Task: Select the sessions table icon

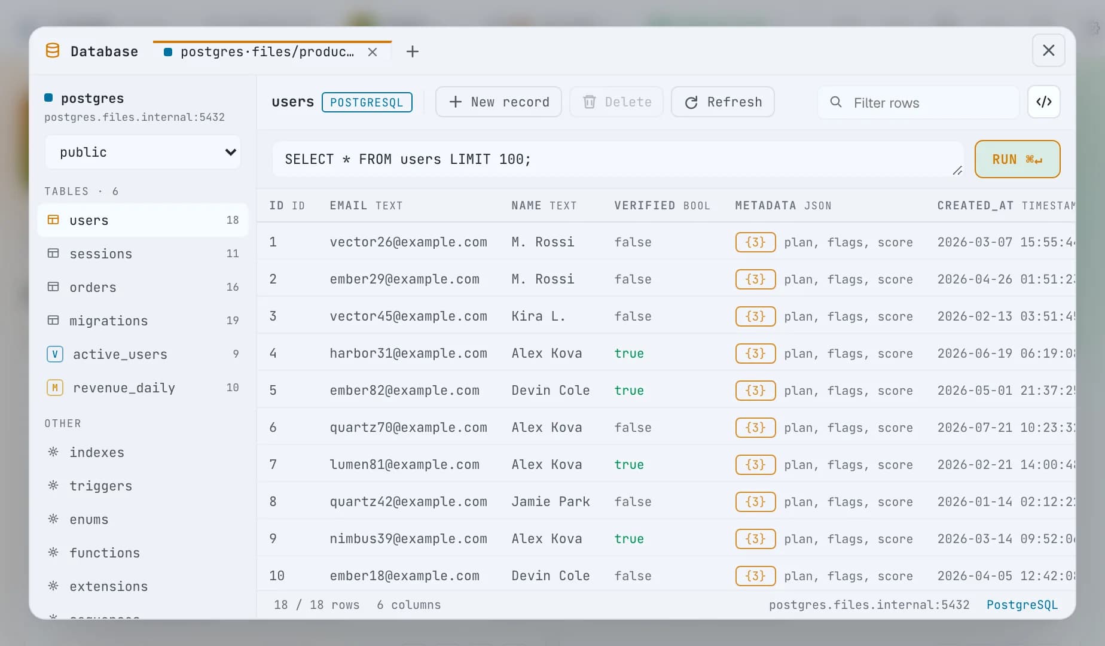Action: click(x=53, y=253)
